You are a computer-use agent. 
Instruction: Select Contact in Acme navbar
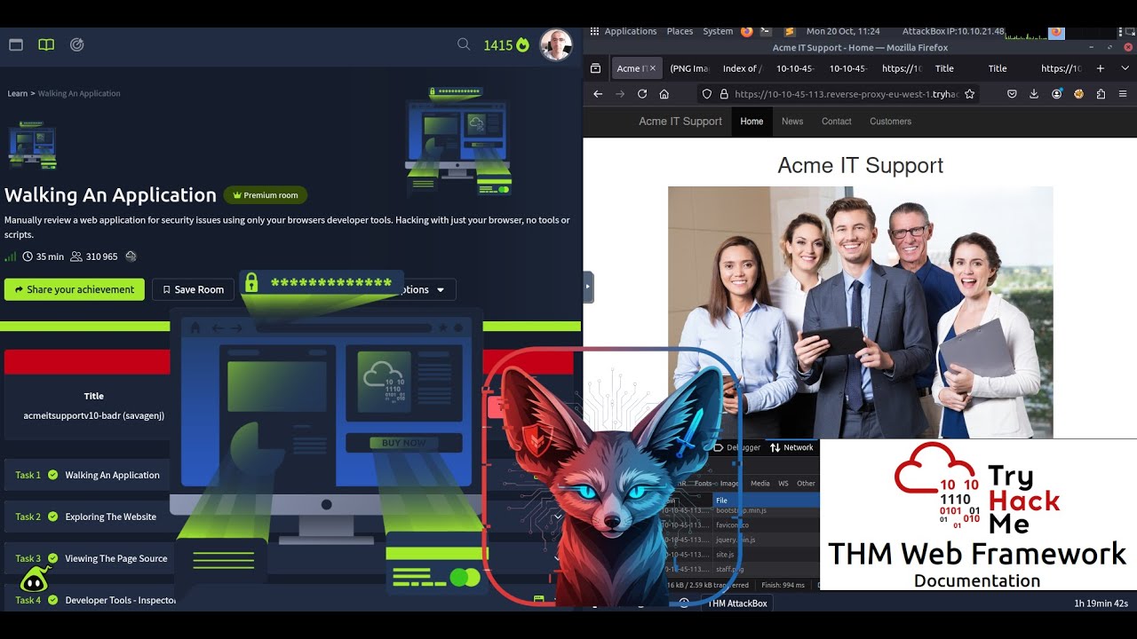836,122
